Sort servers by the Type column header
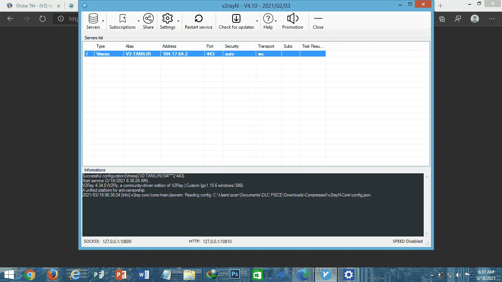The height and width of the screenshot is (282, 502). point(109,46)
